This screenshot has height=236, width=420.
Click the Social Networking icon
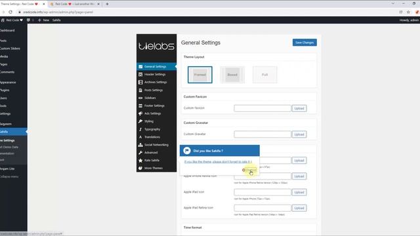[140, 145]
